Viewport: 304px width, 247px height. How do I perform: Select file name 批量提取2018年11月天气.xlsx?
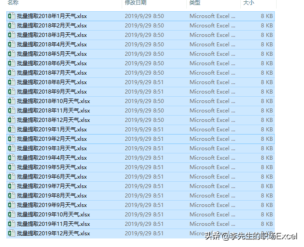[53, 111]
